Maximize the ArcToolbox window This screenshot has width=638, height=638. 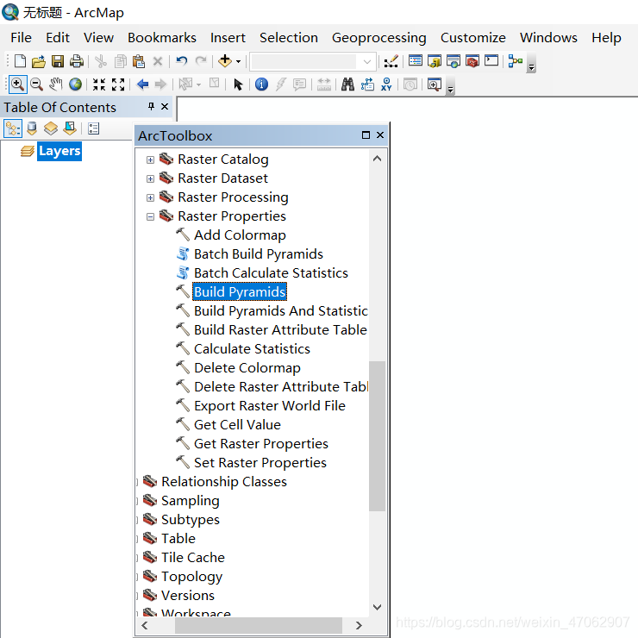click(366, 135)
